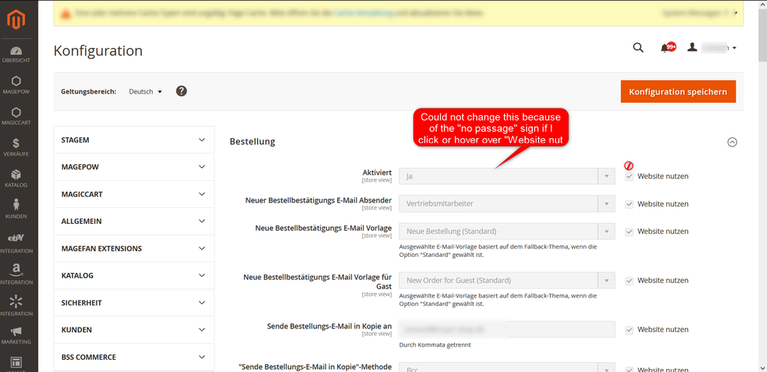Screen dimensions: 767x372
Task: Click the help question mark icon
Action: (x=181, y=91)
